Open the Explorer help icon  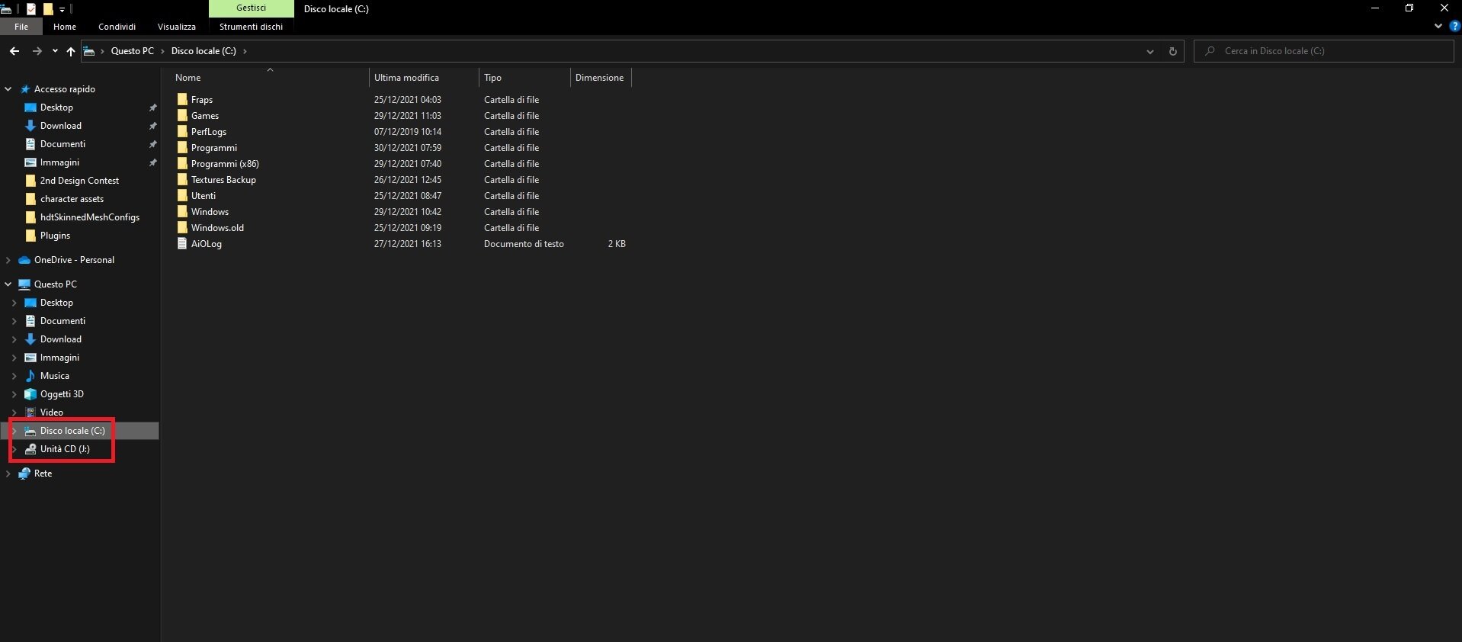click(x=1454, y=26)
